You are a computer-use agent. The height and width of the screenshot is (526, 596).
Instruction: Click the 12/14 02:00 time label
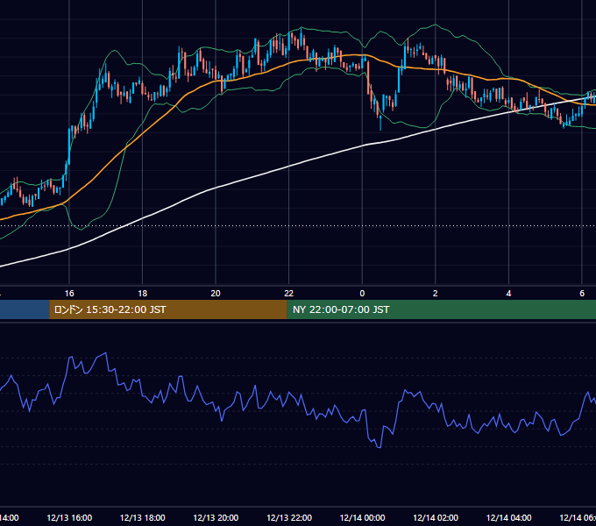pyautogui.click(x=436, y=517)
